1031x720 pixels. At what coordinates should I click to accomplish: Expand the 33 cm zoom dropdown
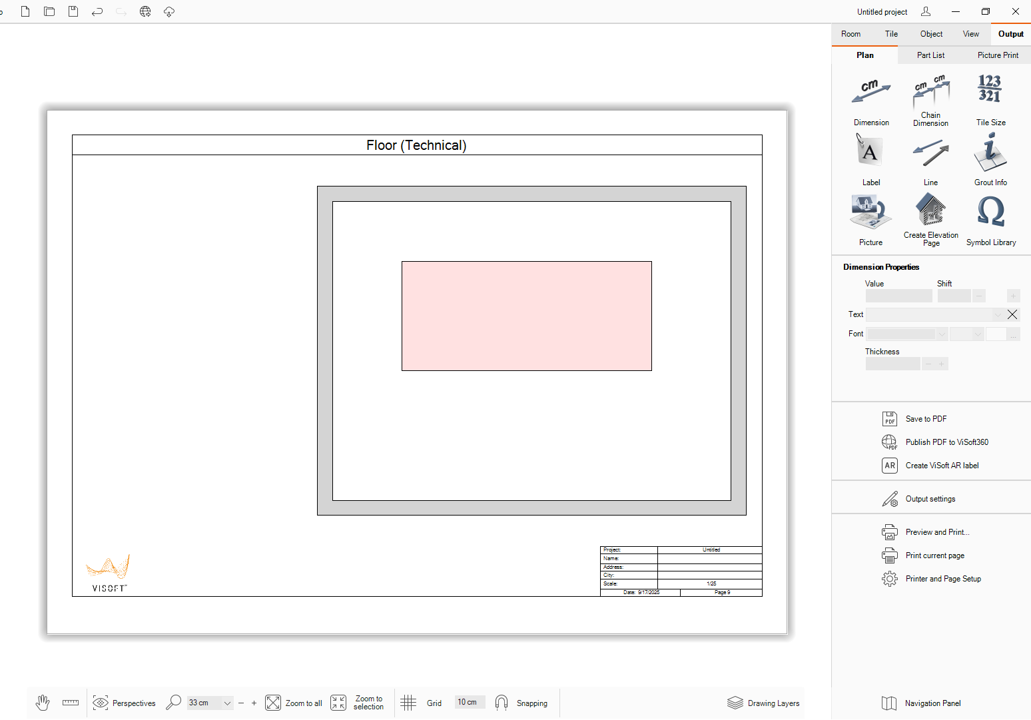click(227, 703)
